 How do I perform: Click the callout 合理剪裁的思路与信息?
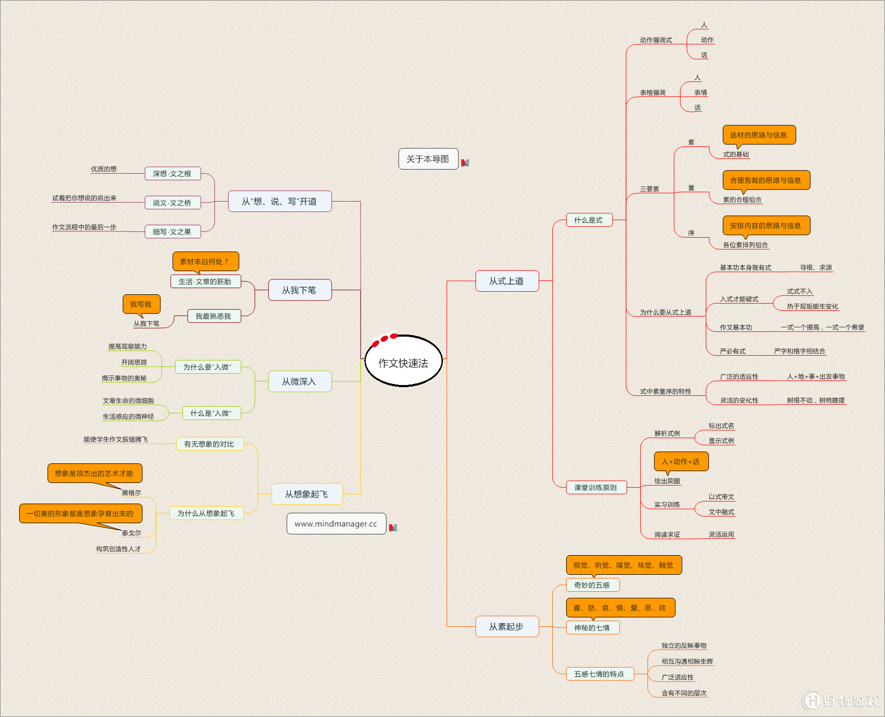click(x=767, y=180)
